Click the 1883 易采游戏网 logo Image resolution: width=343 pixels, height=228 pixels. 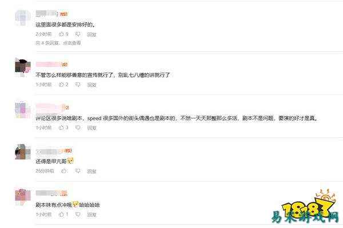pyautogui.click(x=305, y=206)
